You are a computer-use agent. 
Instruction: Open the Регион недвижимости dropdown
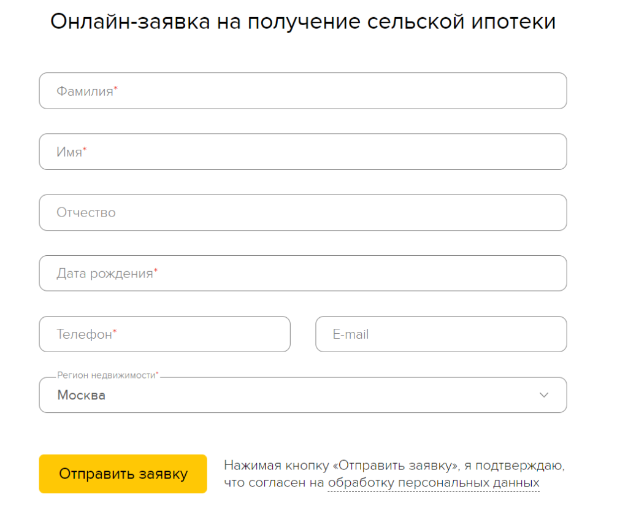coord(302,396)
